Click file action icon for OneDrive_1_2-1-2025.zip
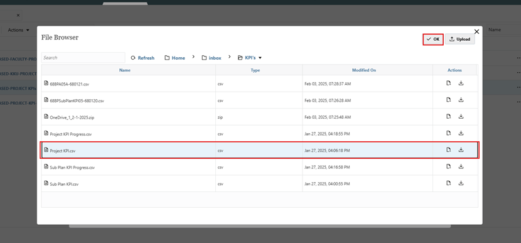Viewport: 521px width, 243px height. (449, 116)
